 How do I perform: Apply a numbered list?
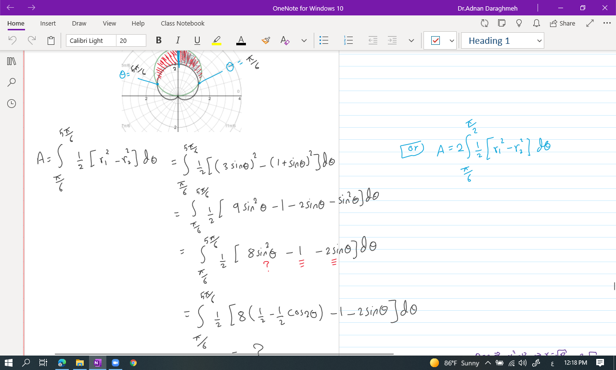click(x=348, y=41)
